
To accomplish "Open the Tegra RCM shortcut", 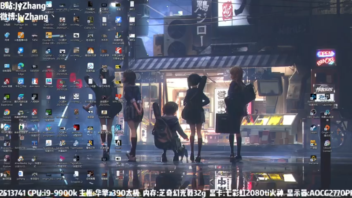I will (76, 161).
